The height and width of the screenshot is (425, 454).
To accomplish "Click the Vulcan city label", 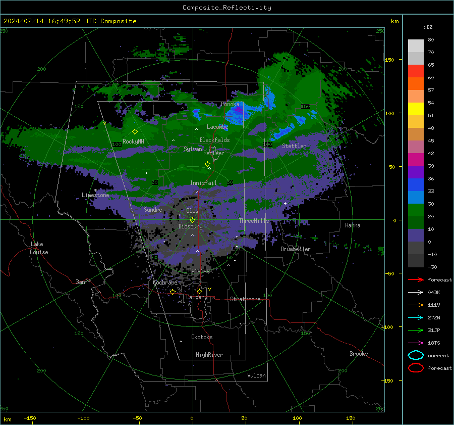I will [x=256, y=375].
